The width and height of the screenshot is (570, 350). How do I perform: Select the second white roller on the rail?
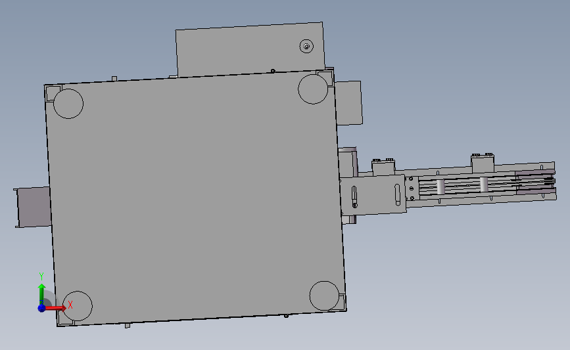(x=483, y=185)
